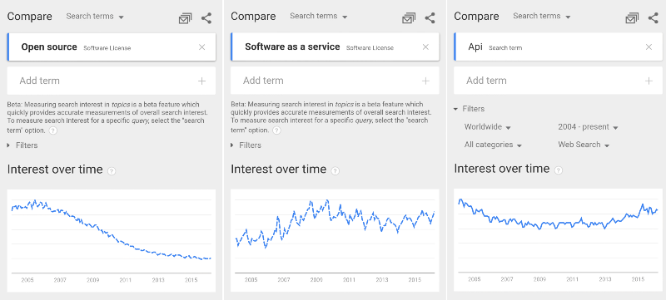Click the plus icon in the Api panel's Add term box

point(649,81)
